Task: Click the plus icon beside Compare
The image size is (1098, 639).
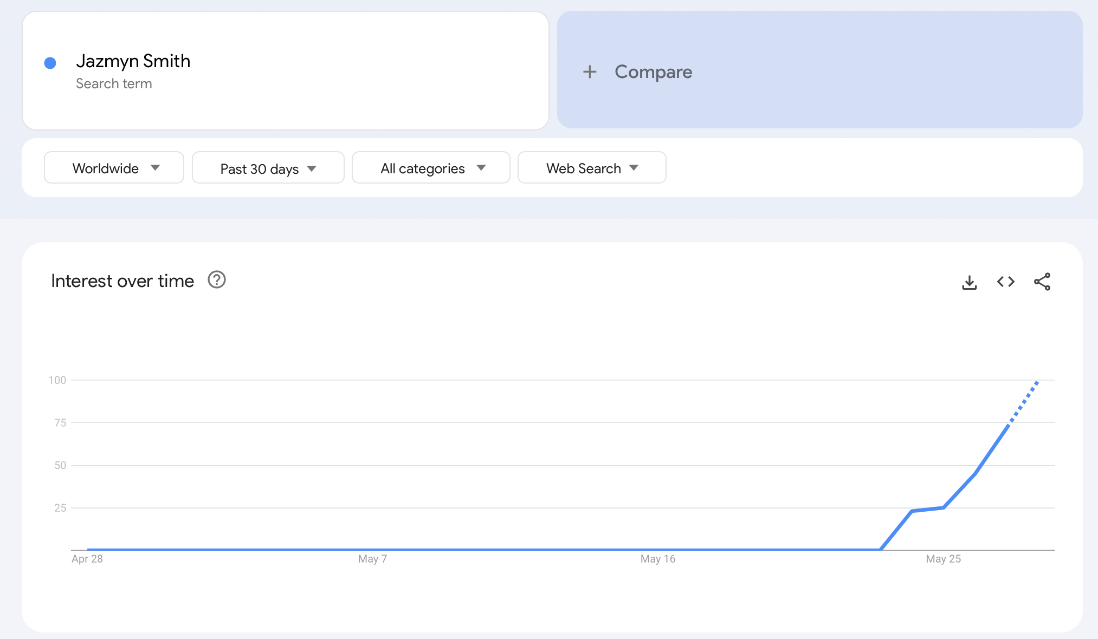Action: (590, 72)
